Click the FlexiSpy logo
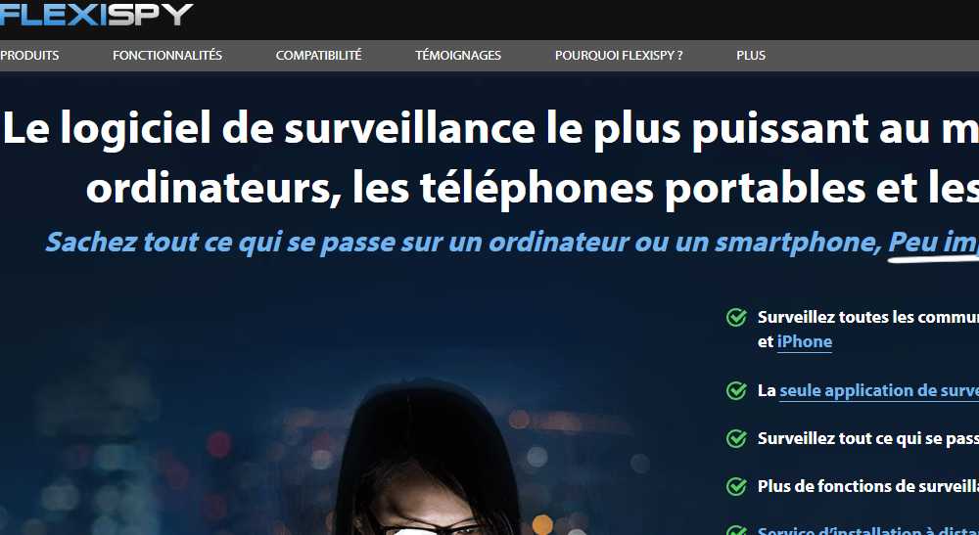The height and width of the screenshot is (535, 979). point(96,14)
